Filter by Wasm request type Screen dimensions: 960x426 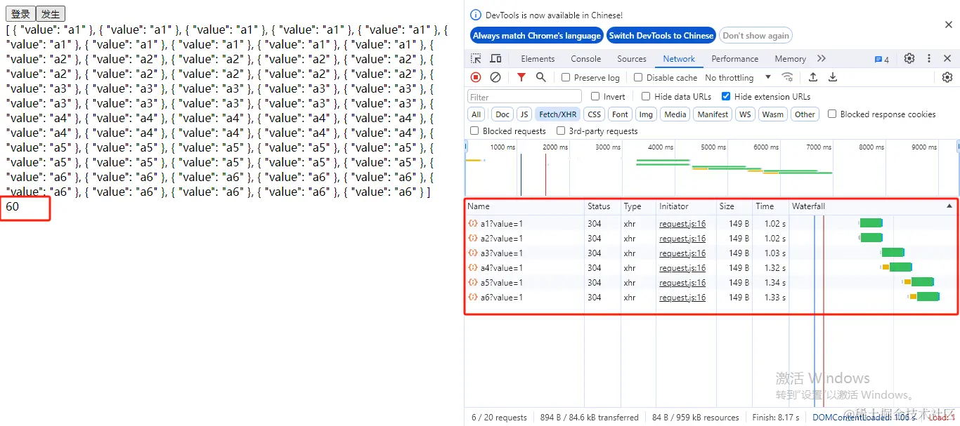tap(772, 114)
